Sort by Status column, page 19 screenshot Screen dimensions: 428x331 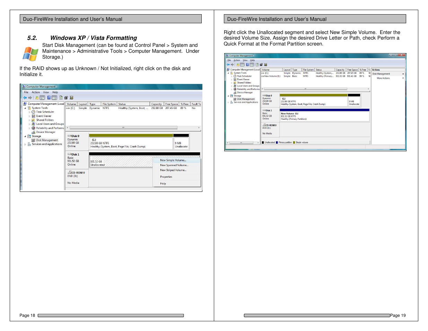pos(324,70)
